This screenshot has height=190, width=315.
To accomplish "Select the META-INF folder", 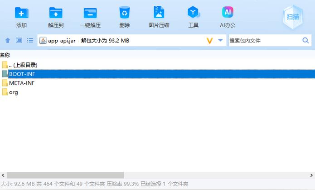I will 158,83.
